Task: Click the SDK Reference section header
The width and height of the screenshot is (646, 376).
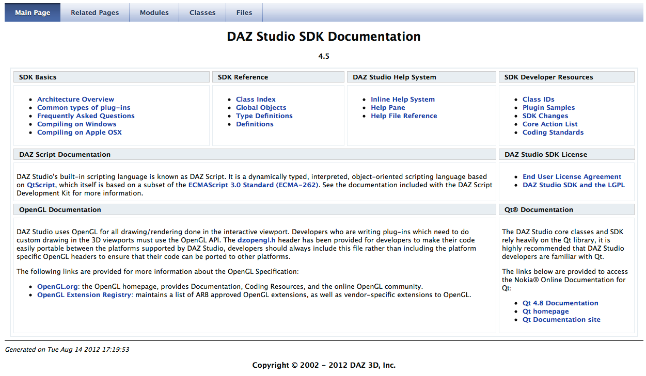Action: pyautogui.click(x=278, y=77)
